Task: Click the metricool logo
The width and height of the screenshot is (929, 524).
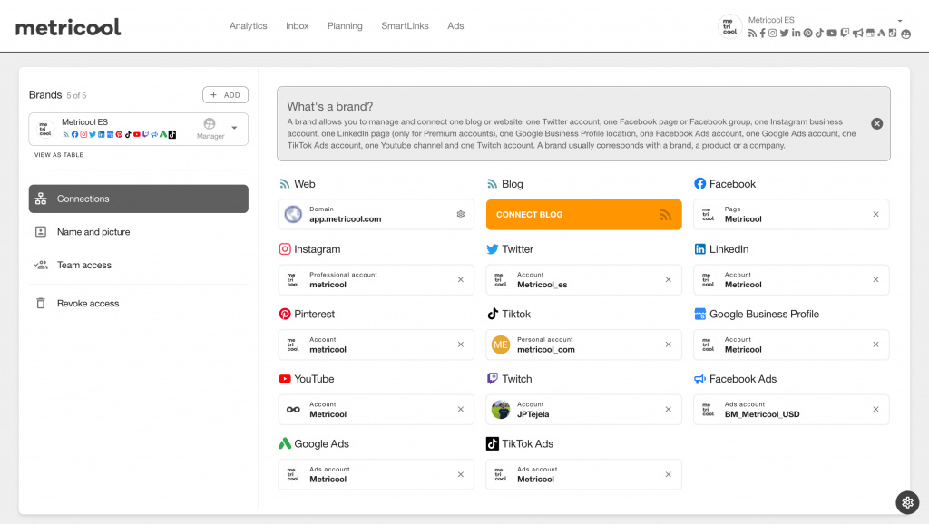Action: 68,27
